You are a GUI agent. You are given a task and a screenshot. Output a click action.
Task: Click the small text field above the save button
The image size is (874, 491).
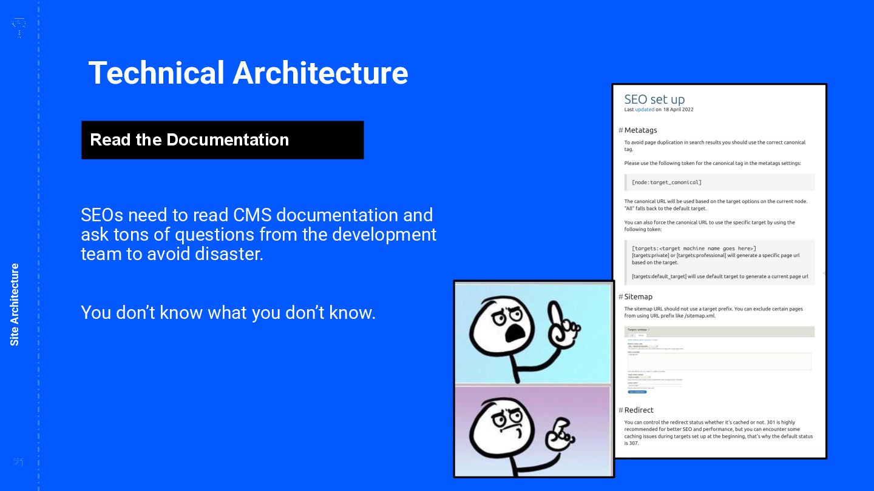point(654,385)
